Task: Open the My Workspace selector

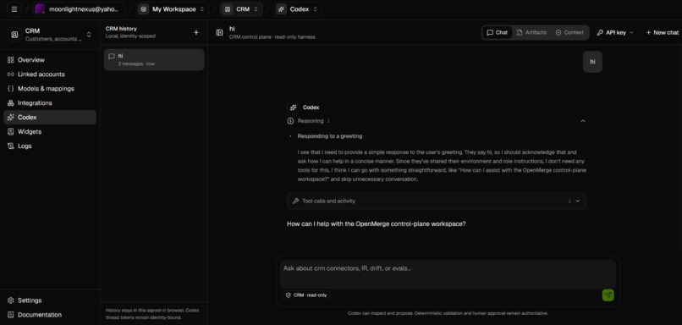Action: coord(173,9)
